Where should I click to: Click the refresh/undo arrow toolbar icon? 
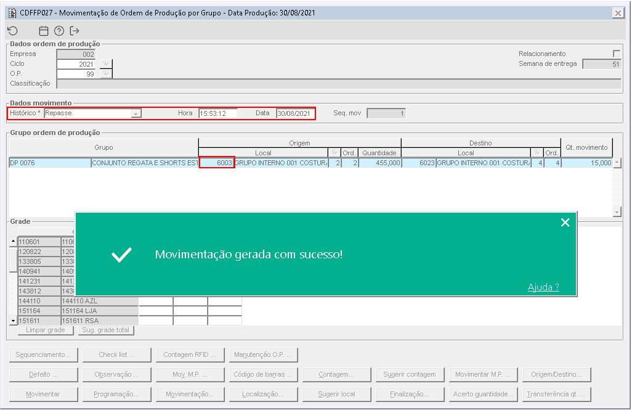pos(13,31)
